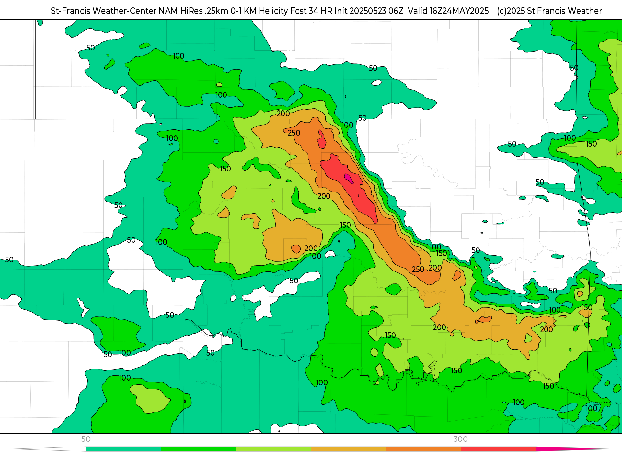Click the teal segment of the color bar
This screenshot has height=453, width=622.
click(x=123, y=449)
